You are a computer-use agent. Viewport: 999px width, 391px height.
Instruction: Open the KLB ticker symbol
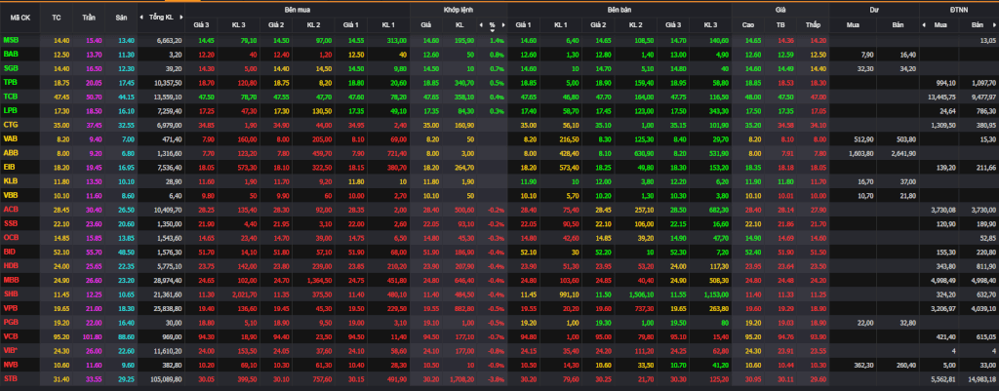pos(10,180)
